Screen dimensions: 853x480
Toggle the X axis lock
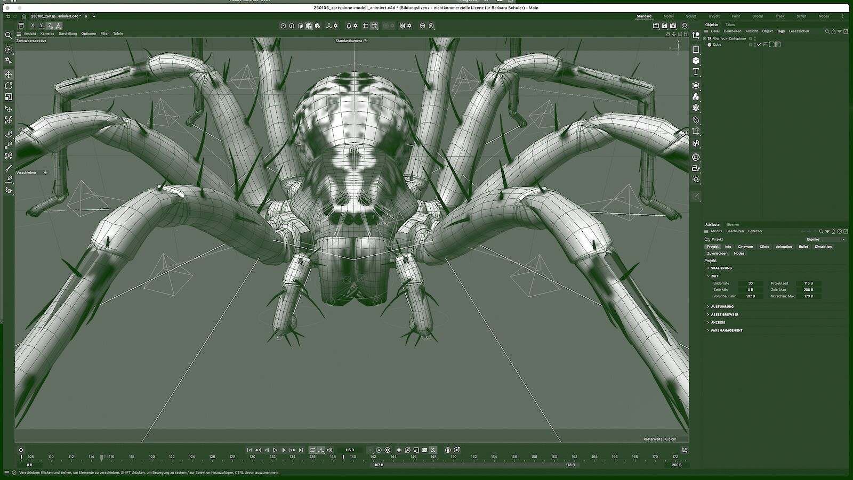click(x=33, y=26)
